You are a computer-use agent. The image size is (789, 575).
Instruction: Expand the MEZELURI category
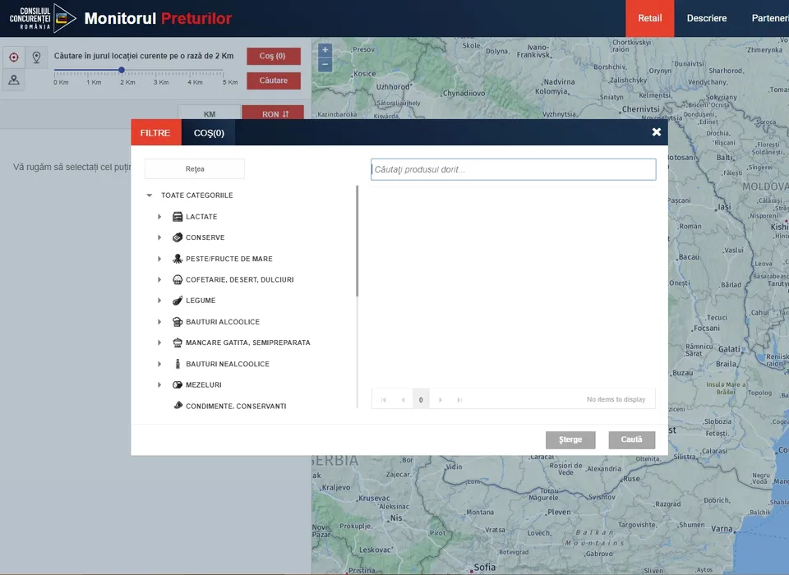click(159, 384)
